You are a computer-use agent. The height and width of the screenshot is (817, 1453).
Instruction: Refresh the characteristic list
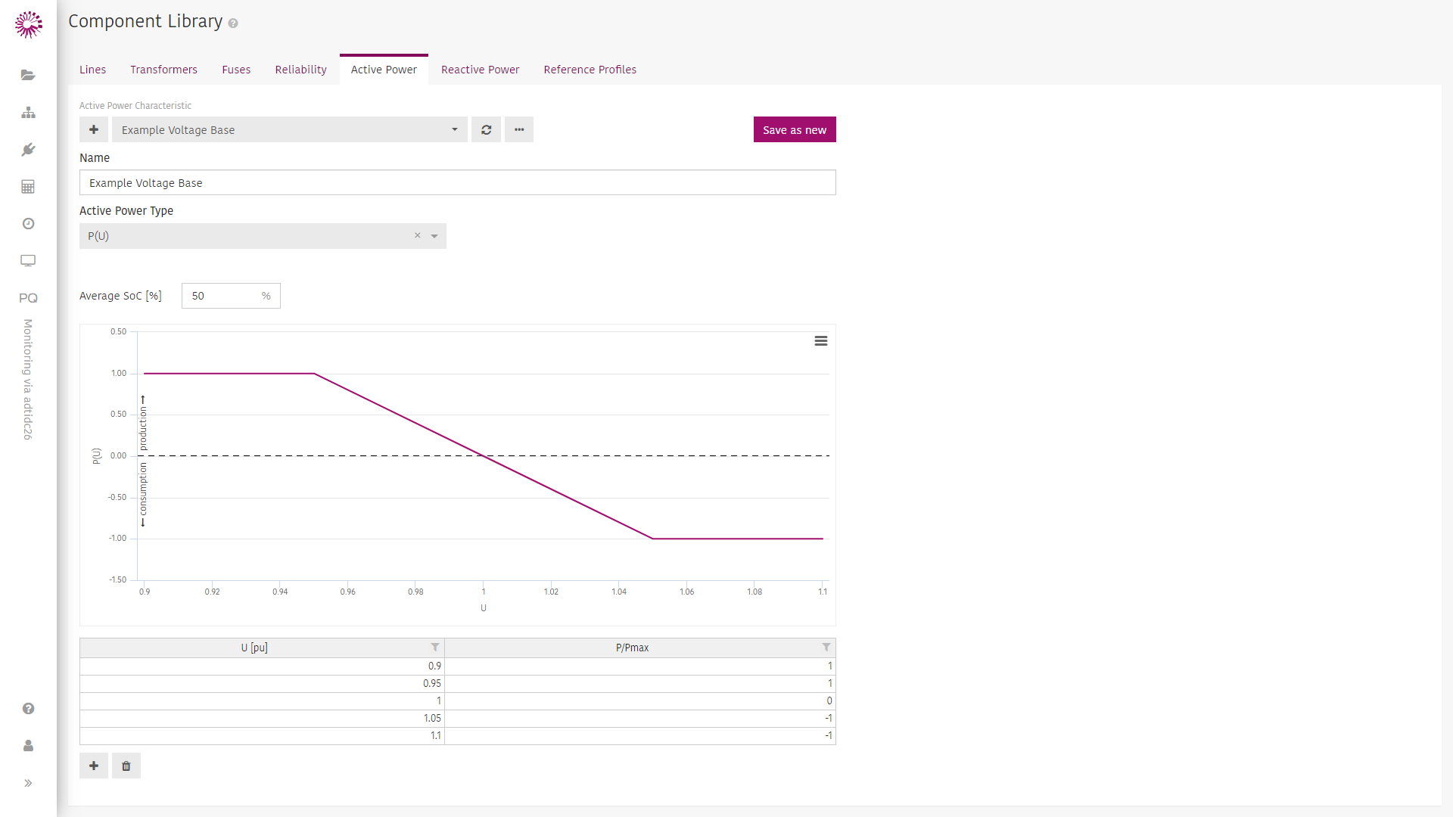pyautogui.click(x=487, y=129)
